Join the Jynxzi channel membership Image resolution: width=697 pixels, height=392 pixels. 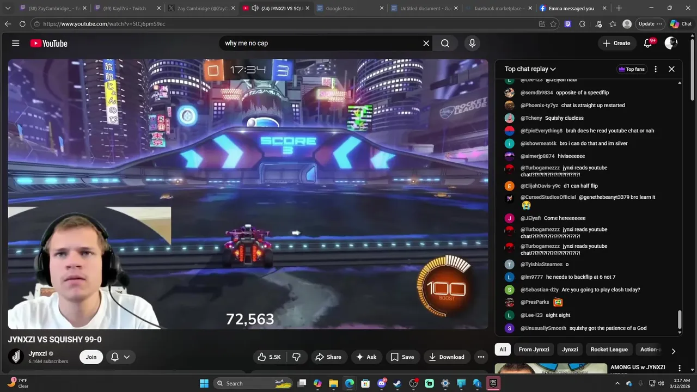tap(91, 357)
